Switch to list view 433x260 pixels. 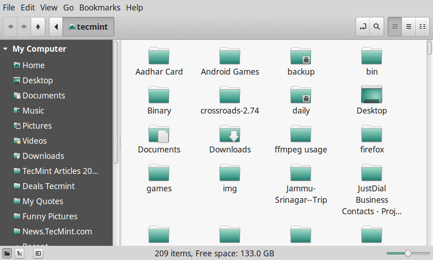coord(408,27)
